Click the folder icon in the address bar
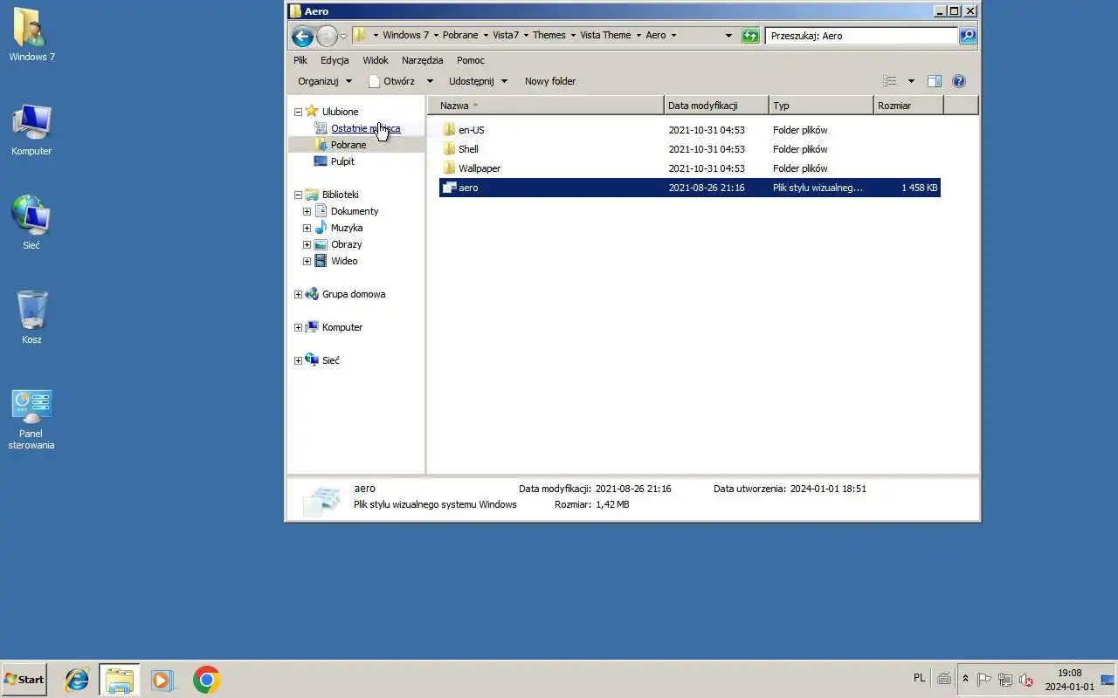 (360, 35)
